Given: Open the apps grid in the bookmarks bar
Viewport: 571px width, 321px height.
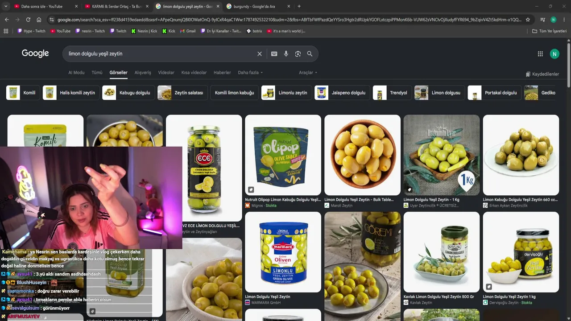Looking at the screenshot, I should click(x=6, y=31).
